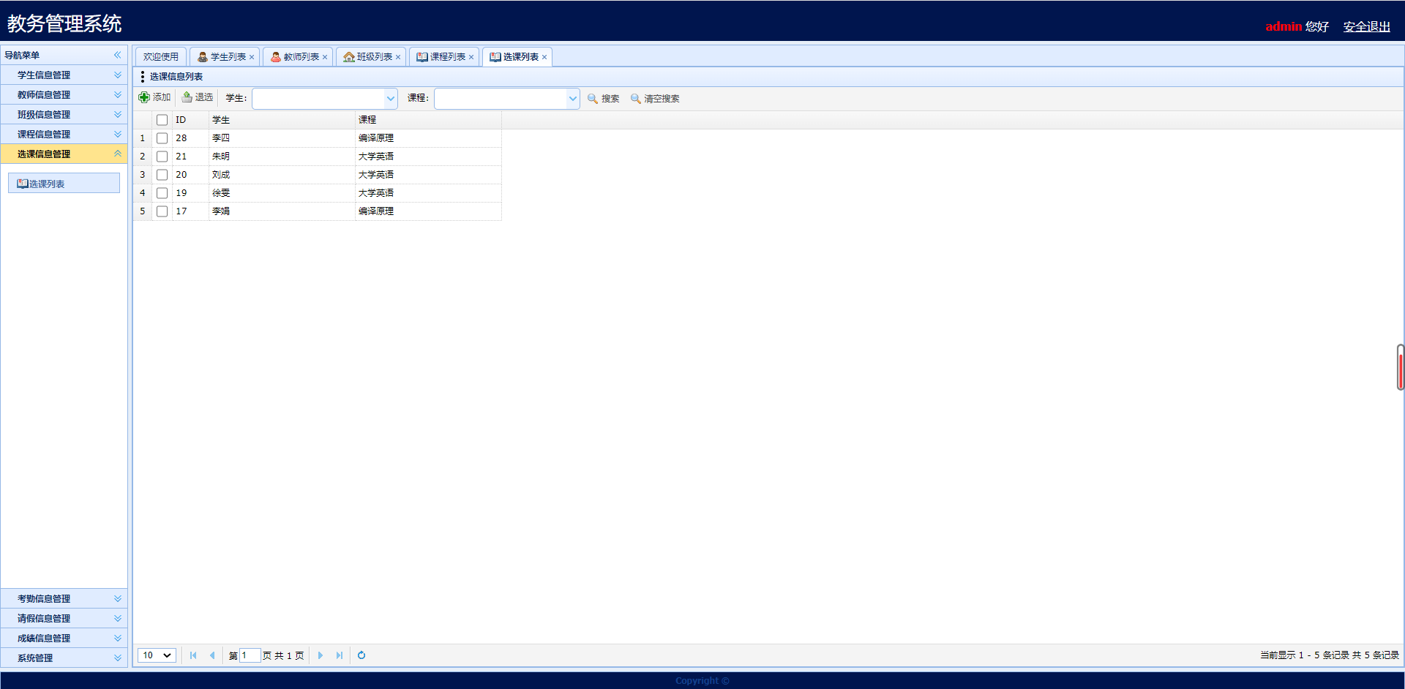Click the 清空搜索 magnifier icon

tap(636, 98)
